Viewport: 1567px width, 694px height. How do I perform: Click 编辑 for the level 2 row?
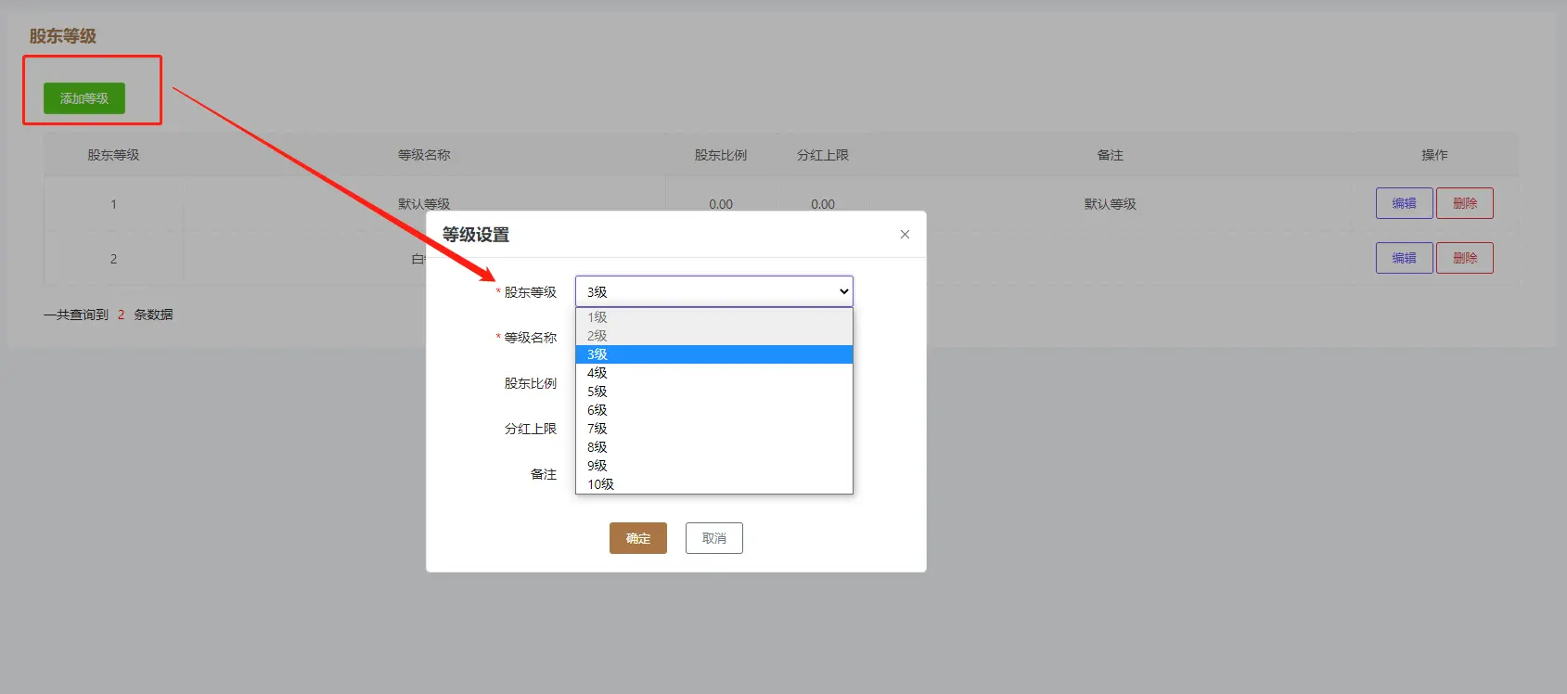tap(1404, 258)
